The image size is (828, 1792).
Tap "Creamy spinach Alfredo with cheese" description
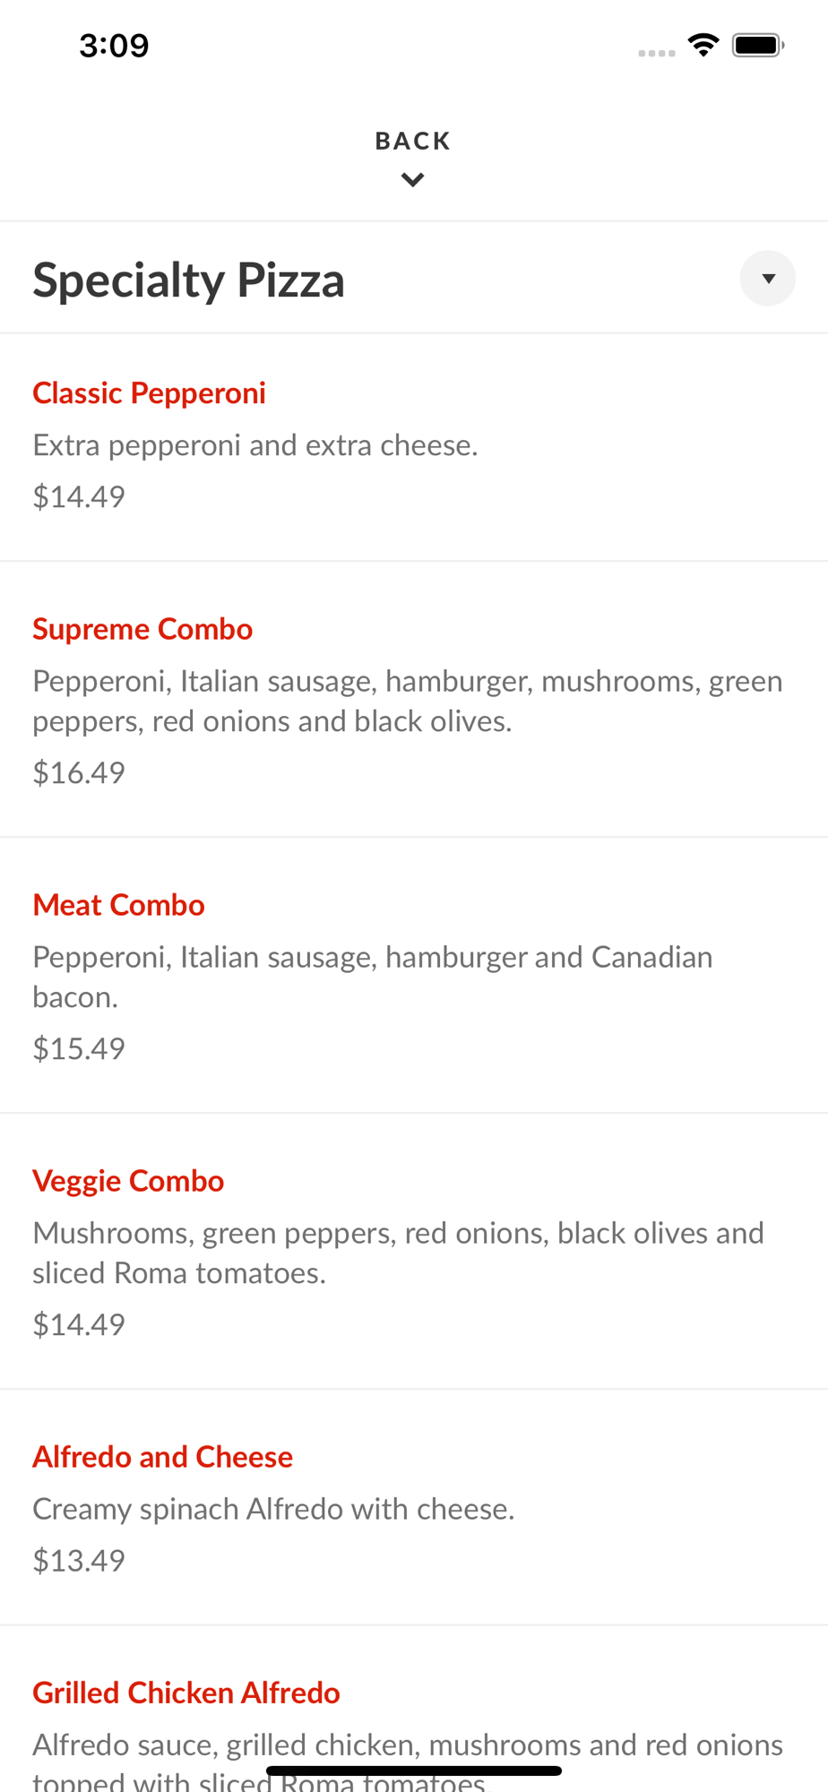click(273, 1509)
